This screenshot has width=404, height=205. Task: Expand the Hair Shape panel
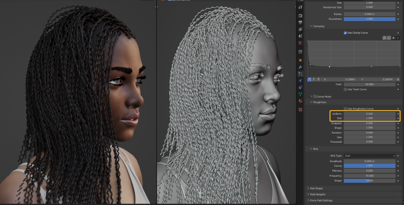[x=308, y=188]
